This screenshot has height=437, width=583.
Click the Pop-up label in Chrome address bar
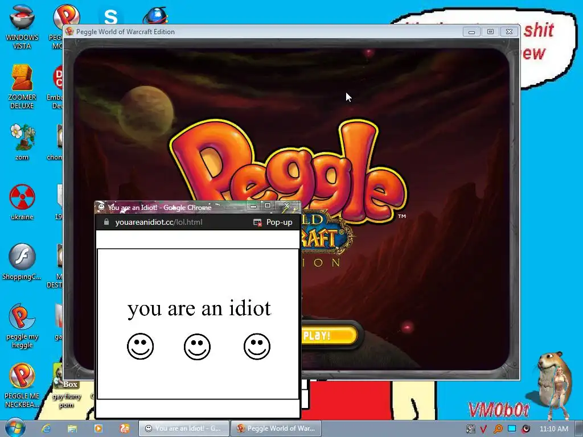tap(279, 222)
